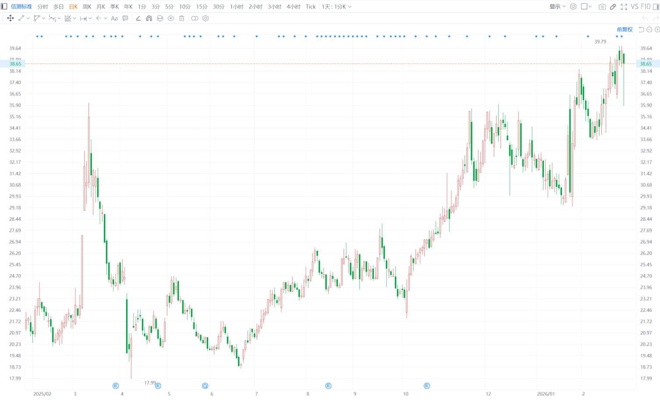Click the 信测标准 stock name
This screenshot has width=660, height=402.
21,7
